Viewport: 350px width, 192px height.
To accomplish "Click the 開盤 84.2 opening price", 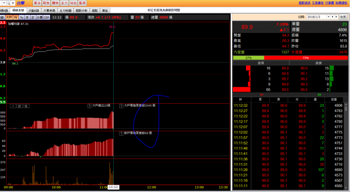I will (x=285, y=35).
